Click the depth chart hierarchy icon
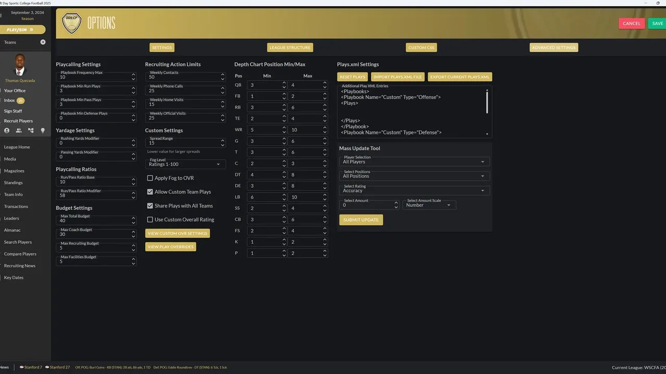The width and height of the screenshot is (666, 374). click(31, 131)
